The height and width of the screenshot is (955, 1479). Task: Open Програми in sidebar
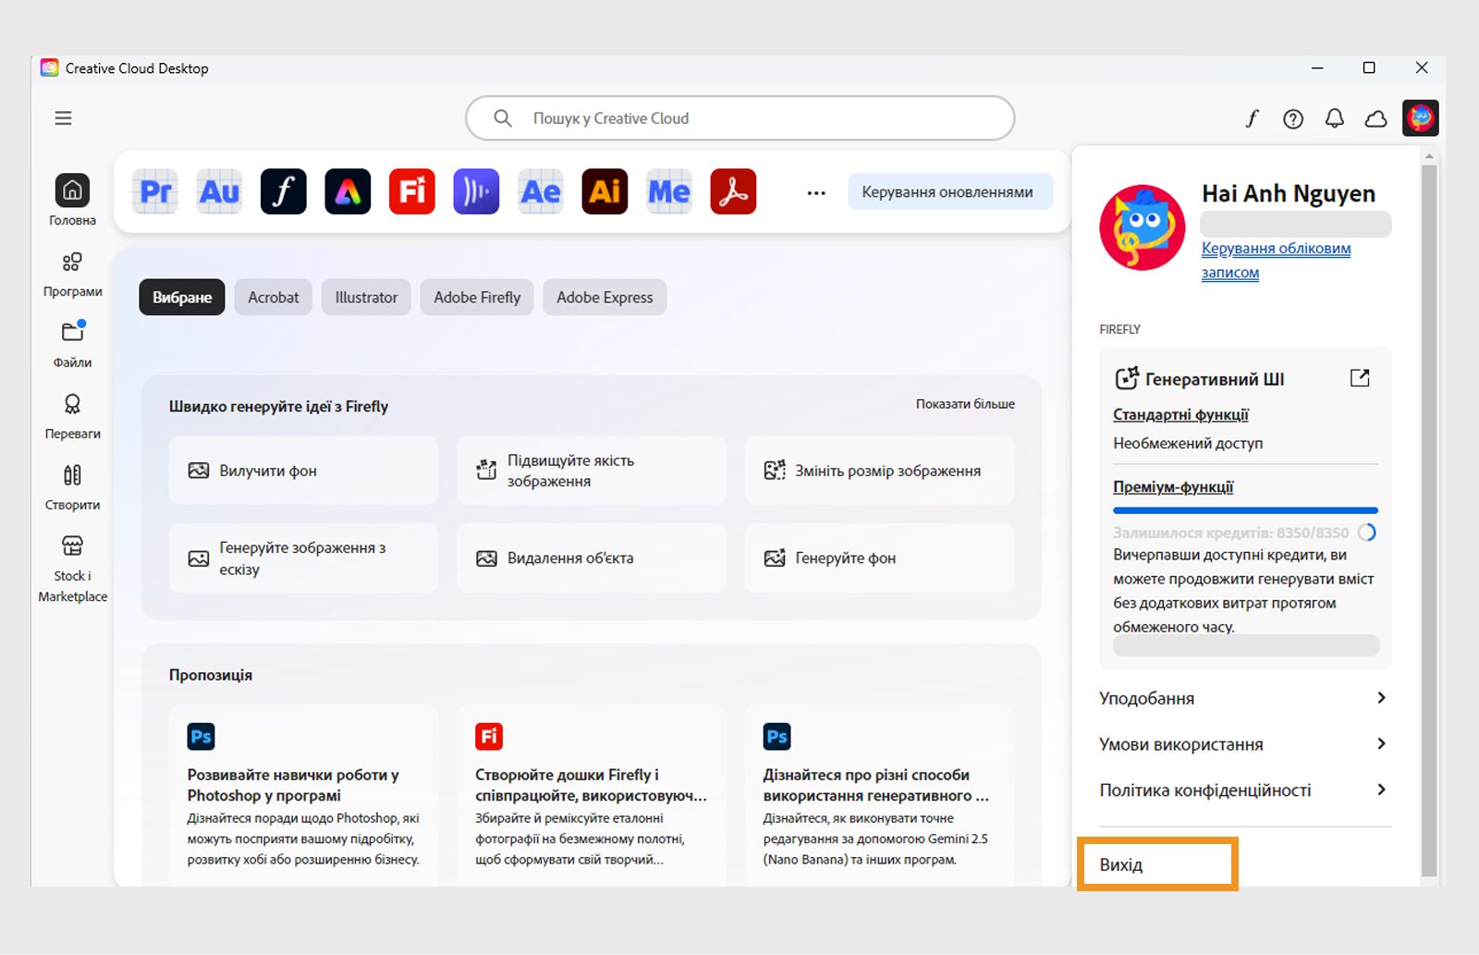pos(72,275)
